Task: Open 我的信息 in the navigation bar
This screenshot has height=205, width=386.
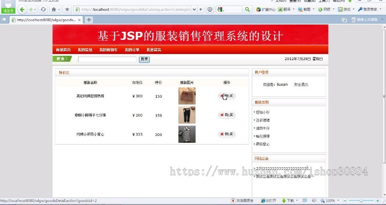Action: click(x=85, y=50)
